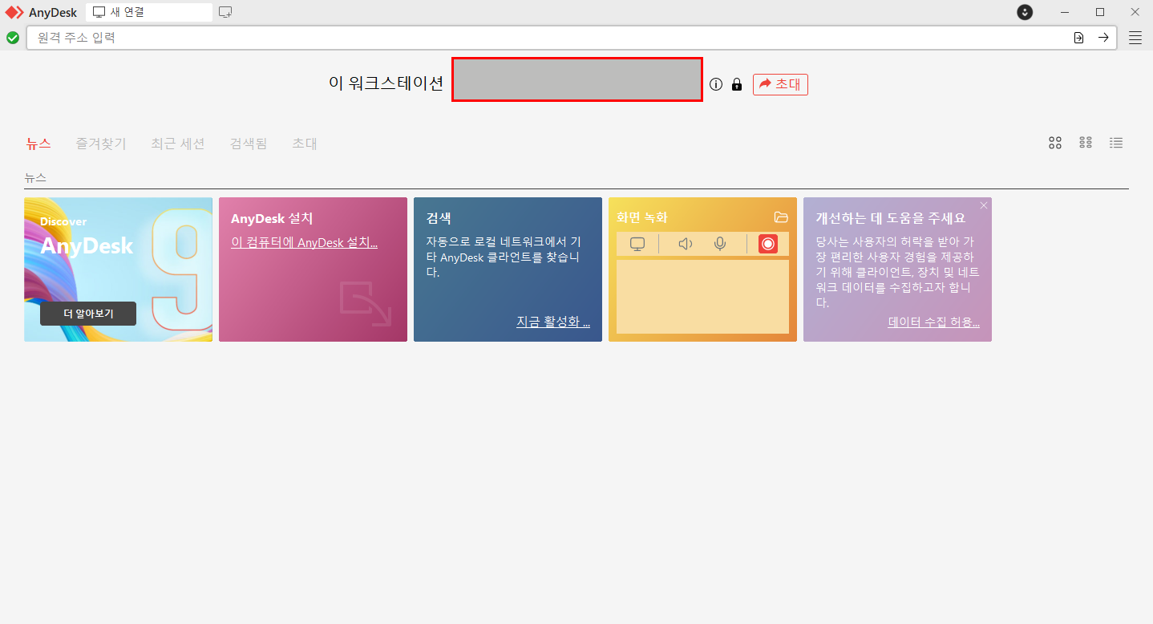1153x624 pixels.
Task: Open the 최근 세션 tab
Action: pos(178,144)
